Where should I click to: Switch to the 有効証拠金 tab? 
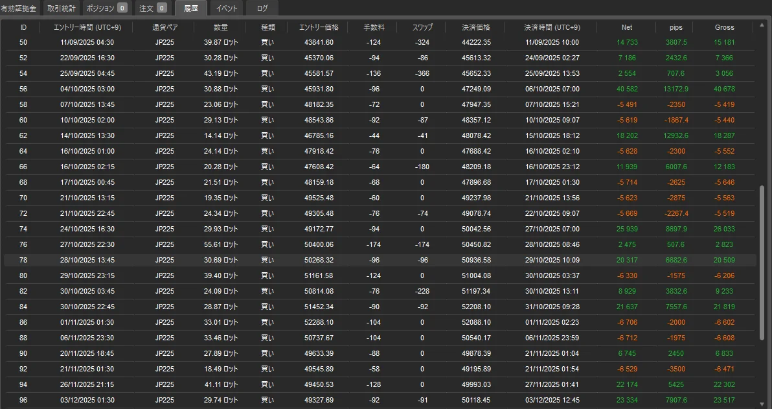[19, 8]
